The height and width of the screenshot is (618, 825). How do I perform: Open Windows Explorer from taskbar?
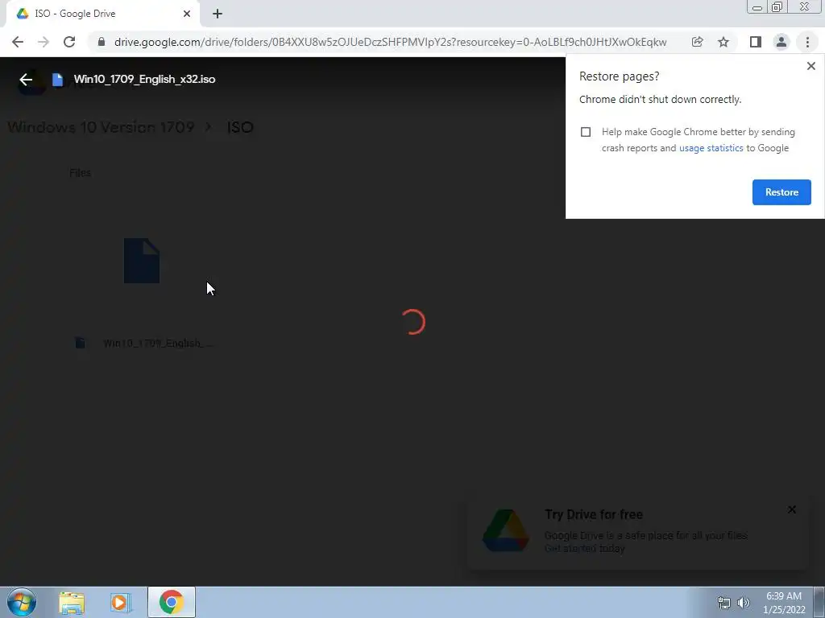pos(72,603)
